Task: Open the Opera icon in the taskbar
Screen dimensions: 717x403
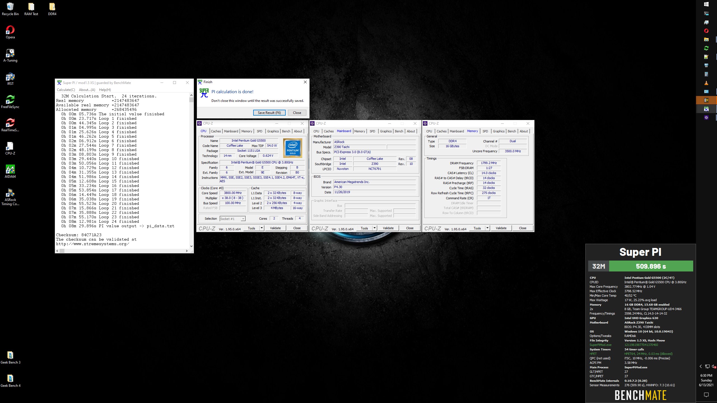Action: (706, 31)
